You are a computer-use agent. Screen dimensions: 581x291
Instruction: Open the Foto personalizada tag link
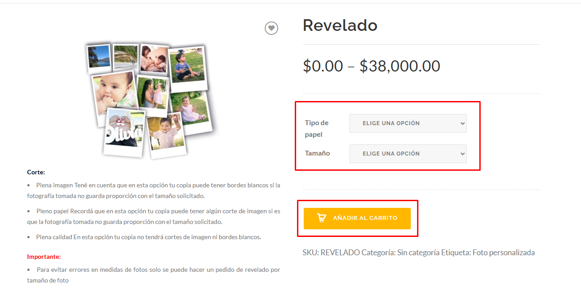click(504, 253)
